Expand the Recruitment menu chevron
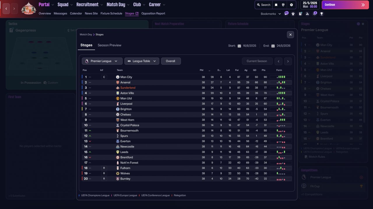Screen dimensions: 373x209 tap(102, 5)
